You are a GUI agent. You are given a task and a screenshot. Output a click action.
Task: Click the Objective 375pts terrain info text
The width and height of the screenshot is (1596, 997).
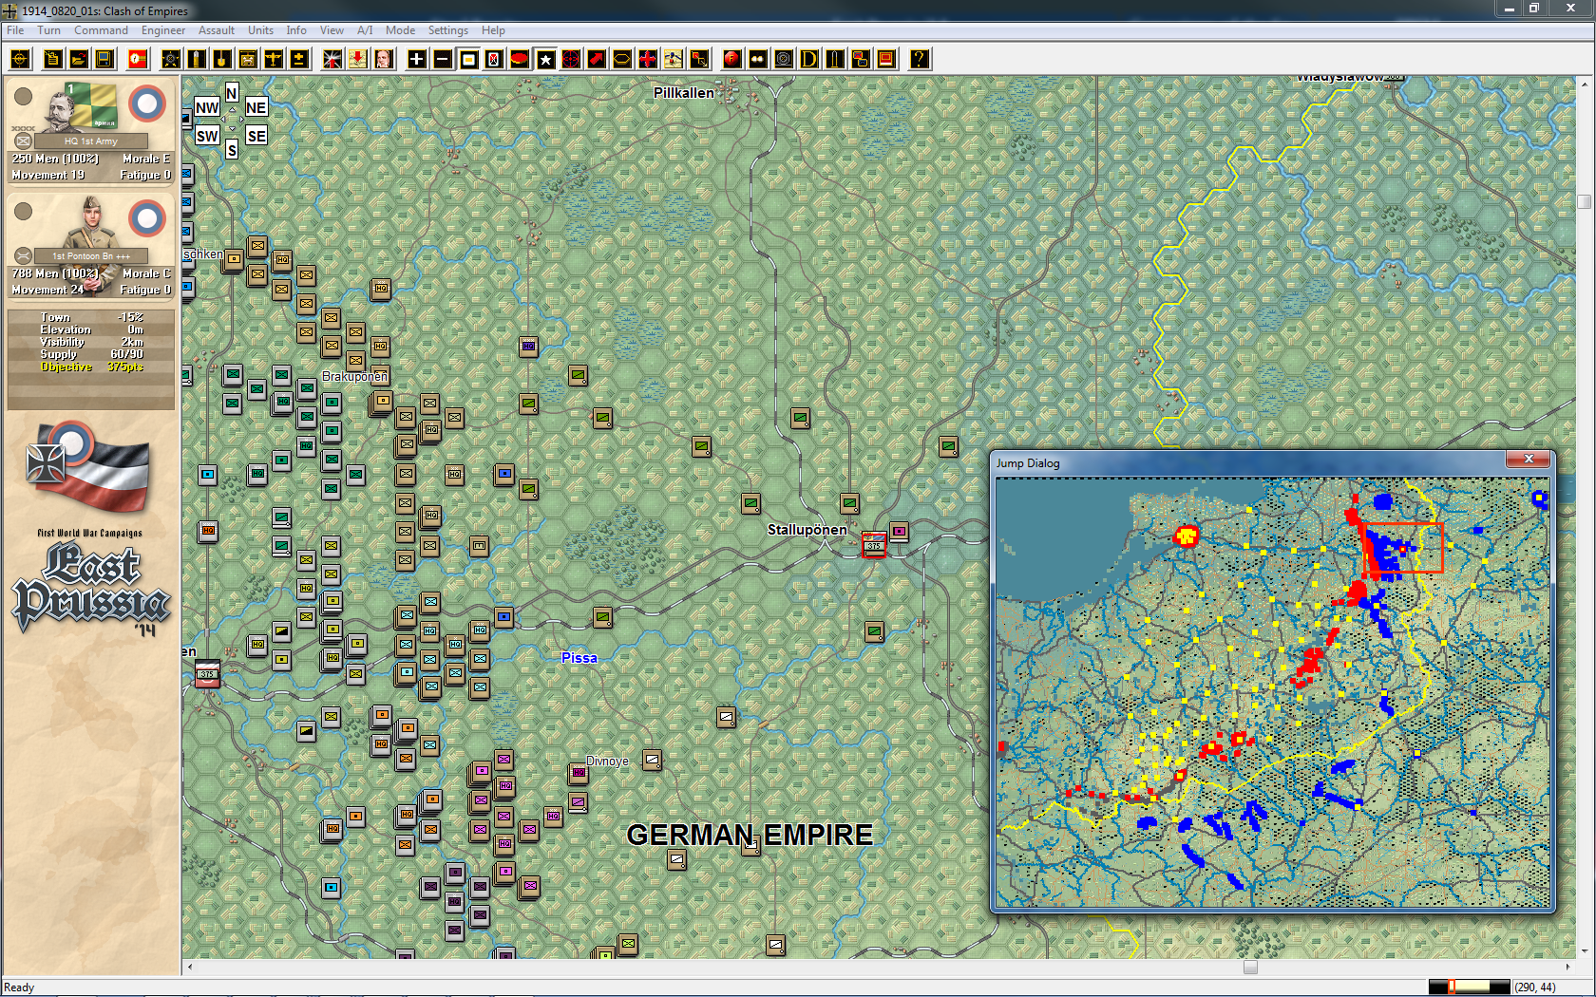click(91, 367)
